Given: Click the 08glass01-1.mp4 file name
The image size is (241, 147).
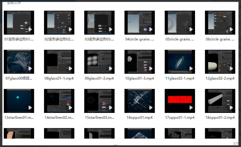Looking at the screenshot, I should click(59, 78).
